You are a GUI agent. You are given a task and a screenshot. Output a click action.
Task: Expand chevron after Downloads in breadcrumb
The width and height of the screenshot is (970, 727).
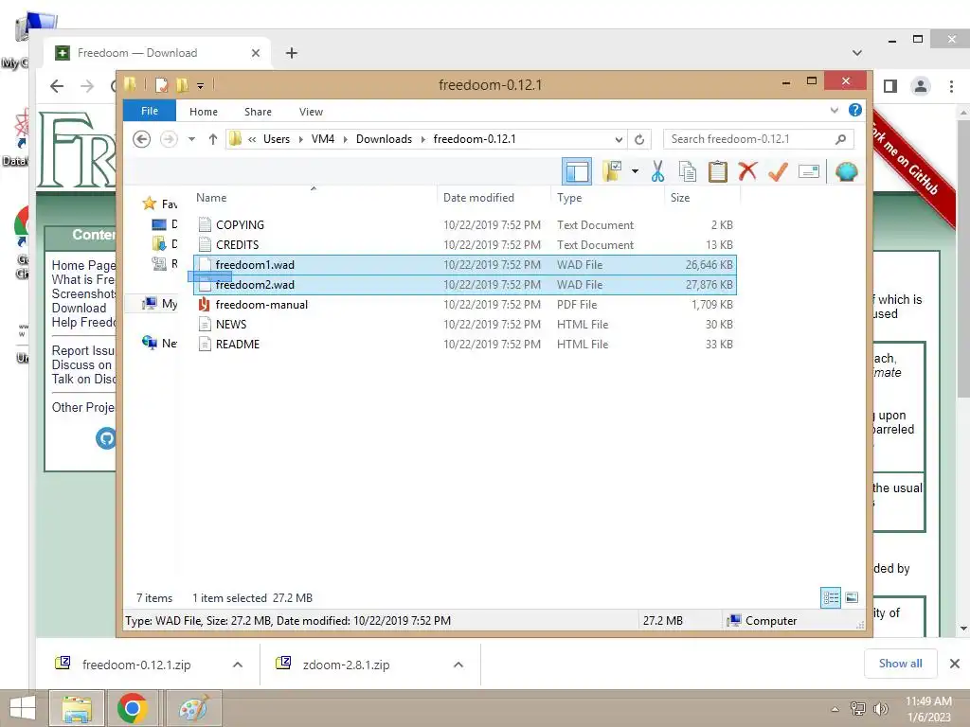pyautogui.click(x=423, y=139)
